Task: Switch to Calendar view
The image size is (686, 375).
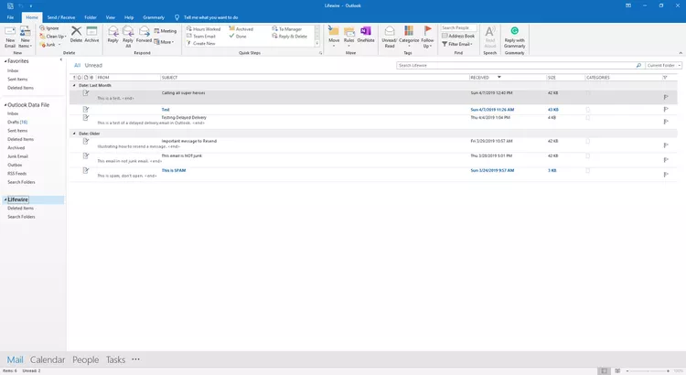Action: point(48,359)
